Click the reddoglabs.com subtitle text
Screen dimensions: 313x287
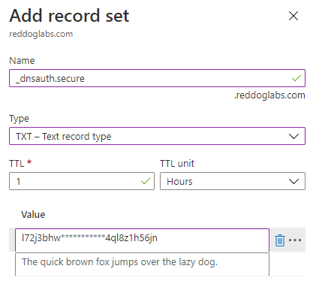pos(41,34)
